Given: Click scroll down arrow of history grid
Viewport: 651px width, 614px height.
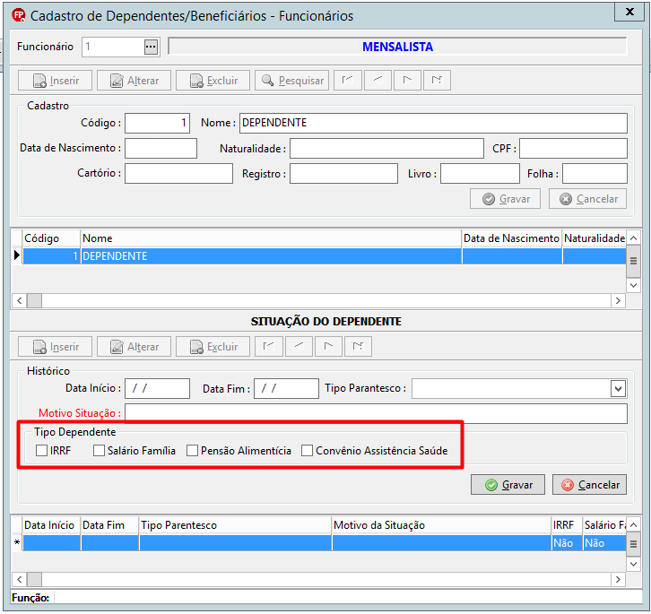Looking at the screenshot, I should (x=633, y=564).
